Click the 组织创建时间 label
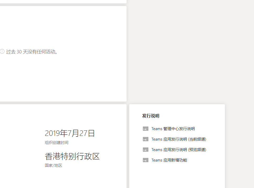 57,142
